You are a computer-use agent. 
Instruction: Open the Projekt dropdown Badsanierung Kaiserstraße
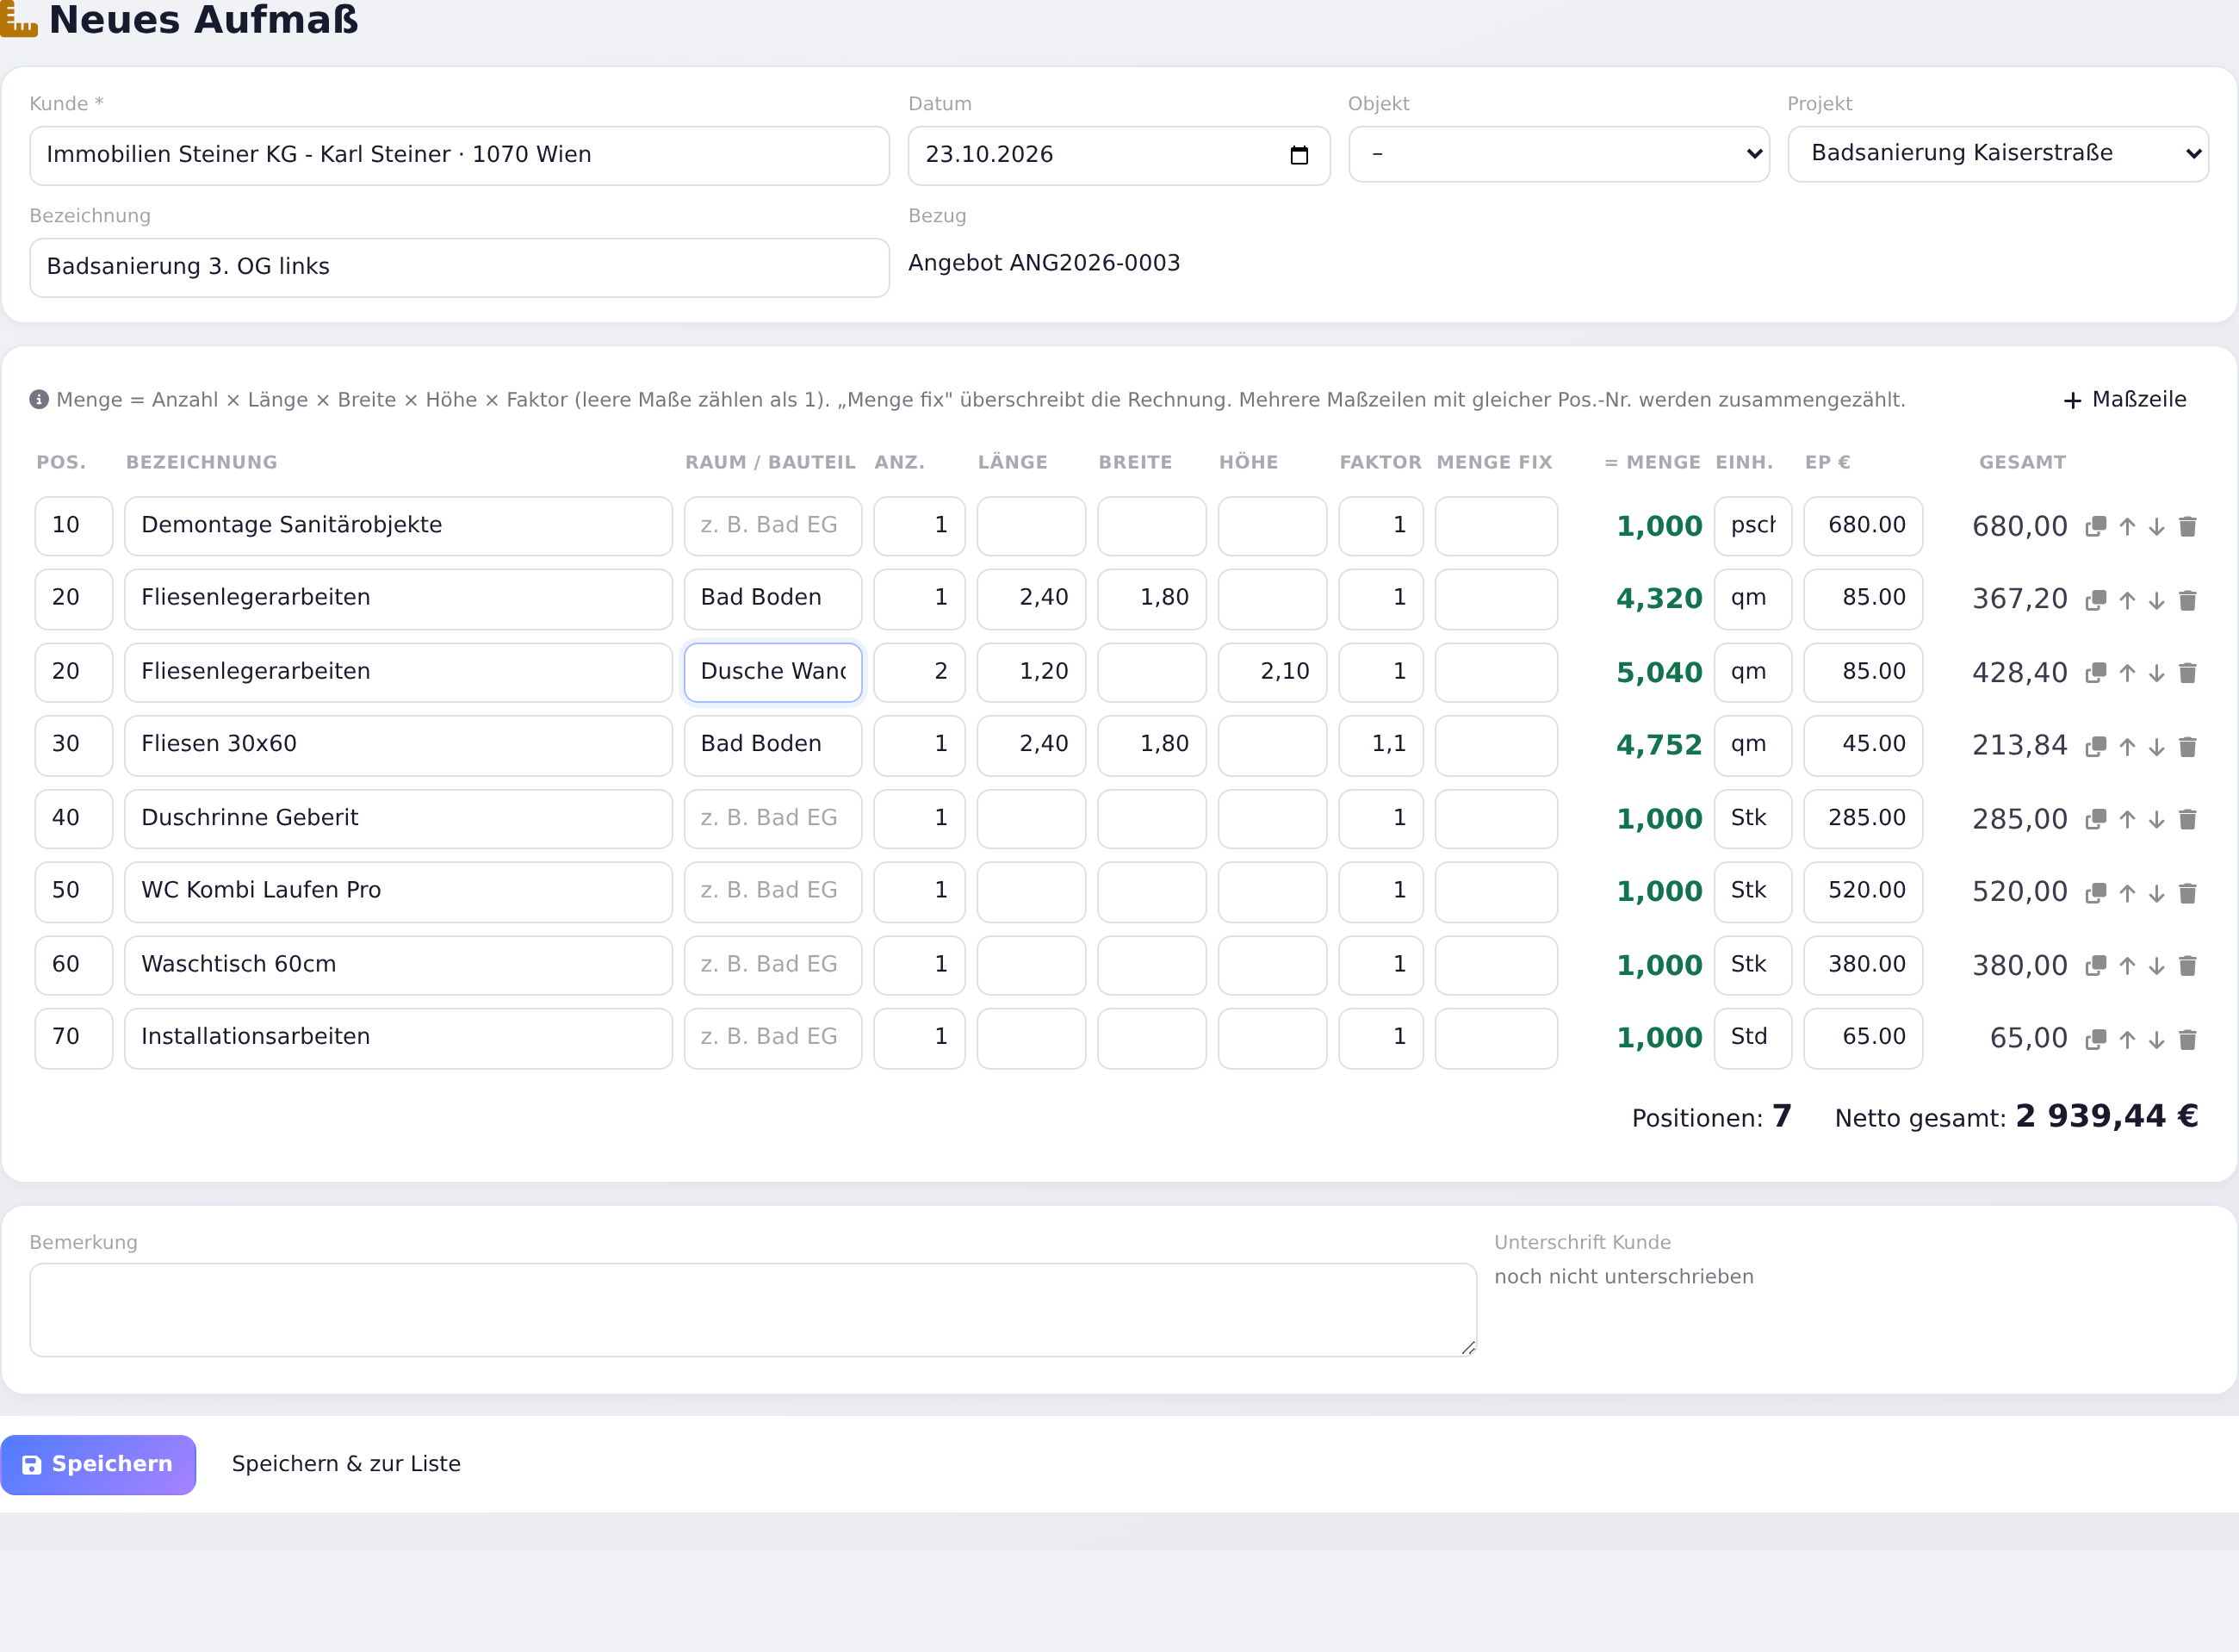tap(1997, 154)
